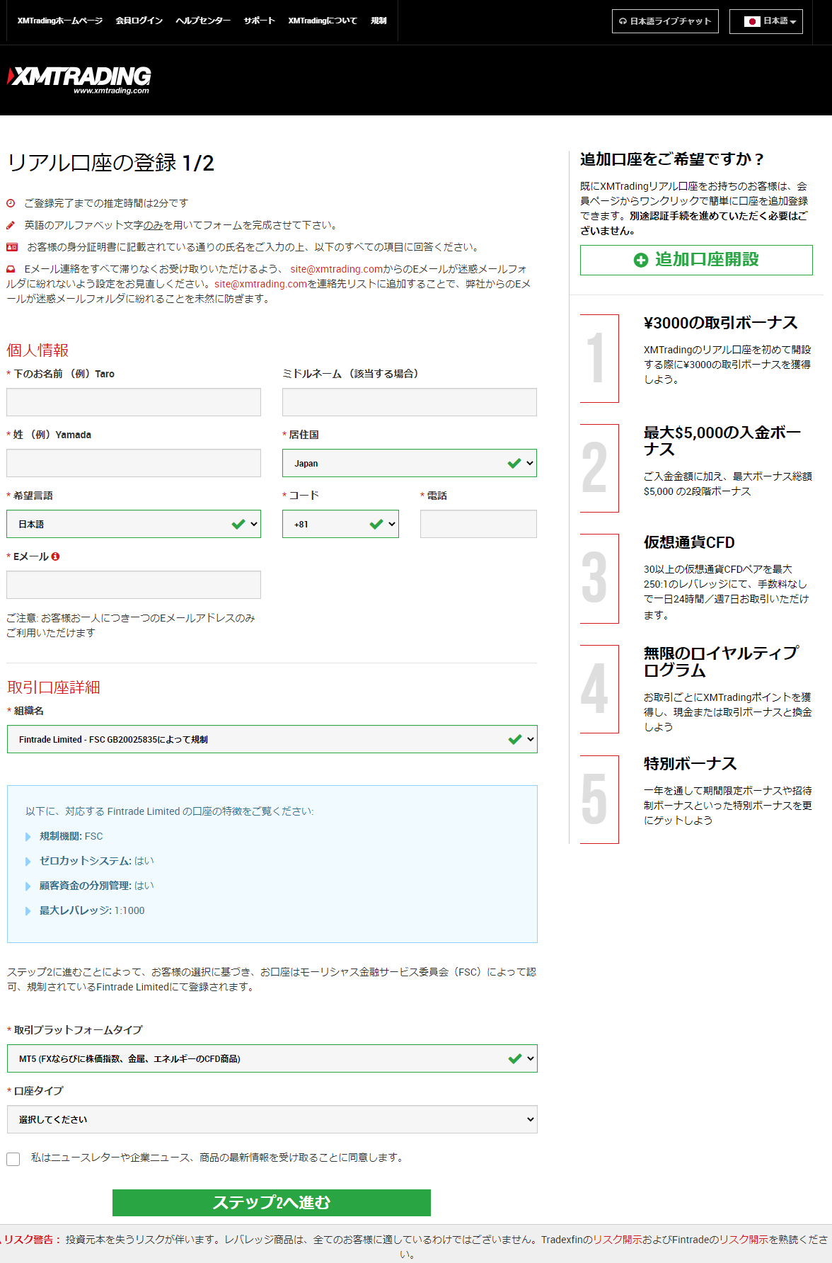Open the 取引プラットフォームタイプ dropdown
This screenshot has height=1263, width=832.
(272, 1058)
